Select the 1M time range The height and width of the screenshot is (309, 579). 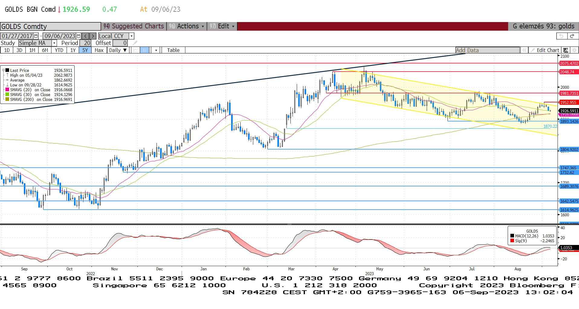(32, 50)
